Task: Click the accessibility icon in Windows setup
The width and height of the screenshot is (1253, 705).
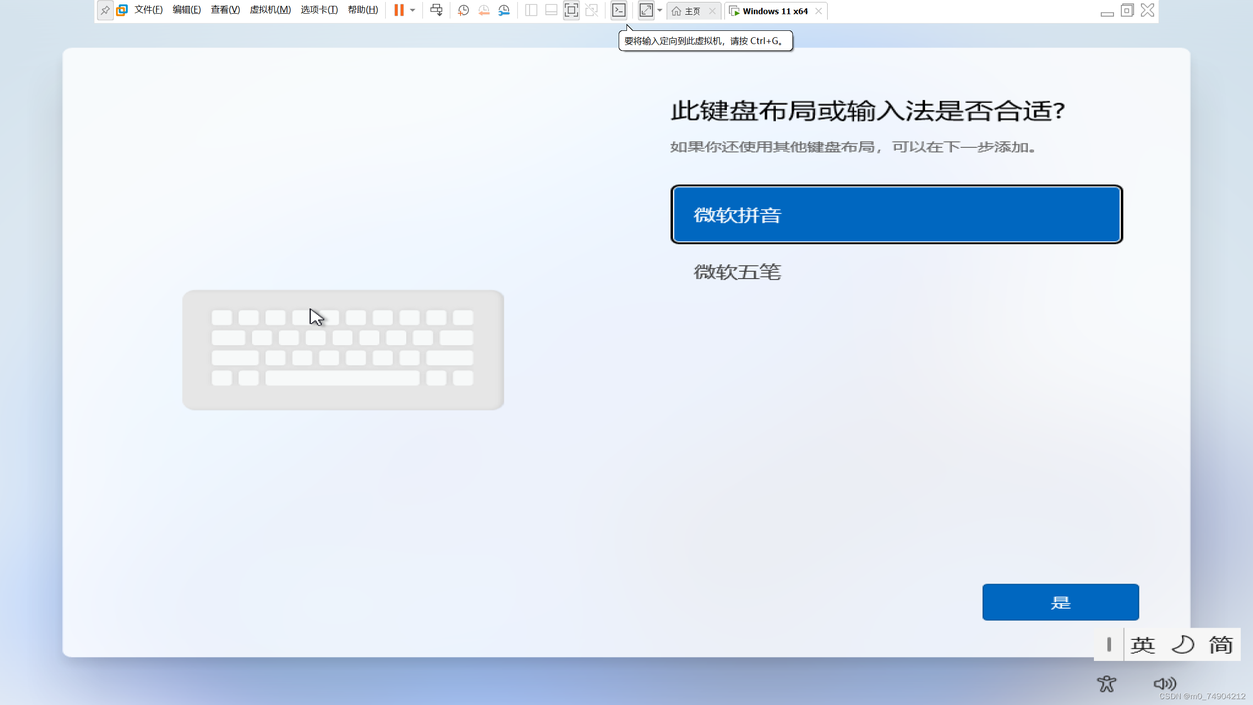Action: pos(1107,684)
